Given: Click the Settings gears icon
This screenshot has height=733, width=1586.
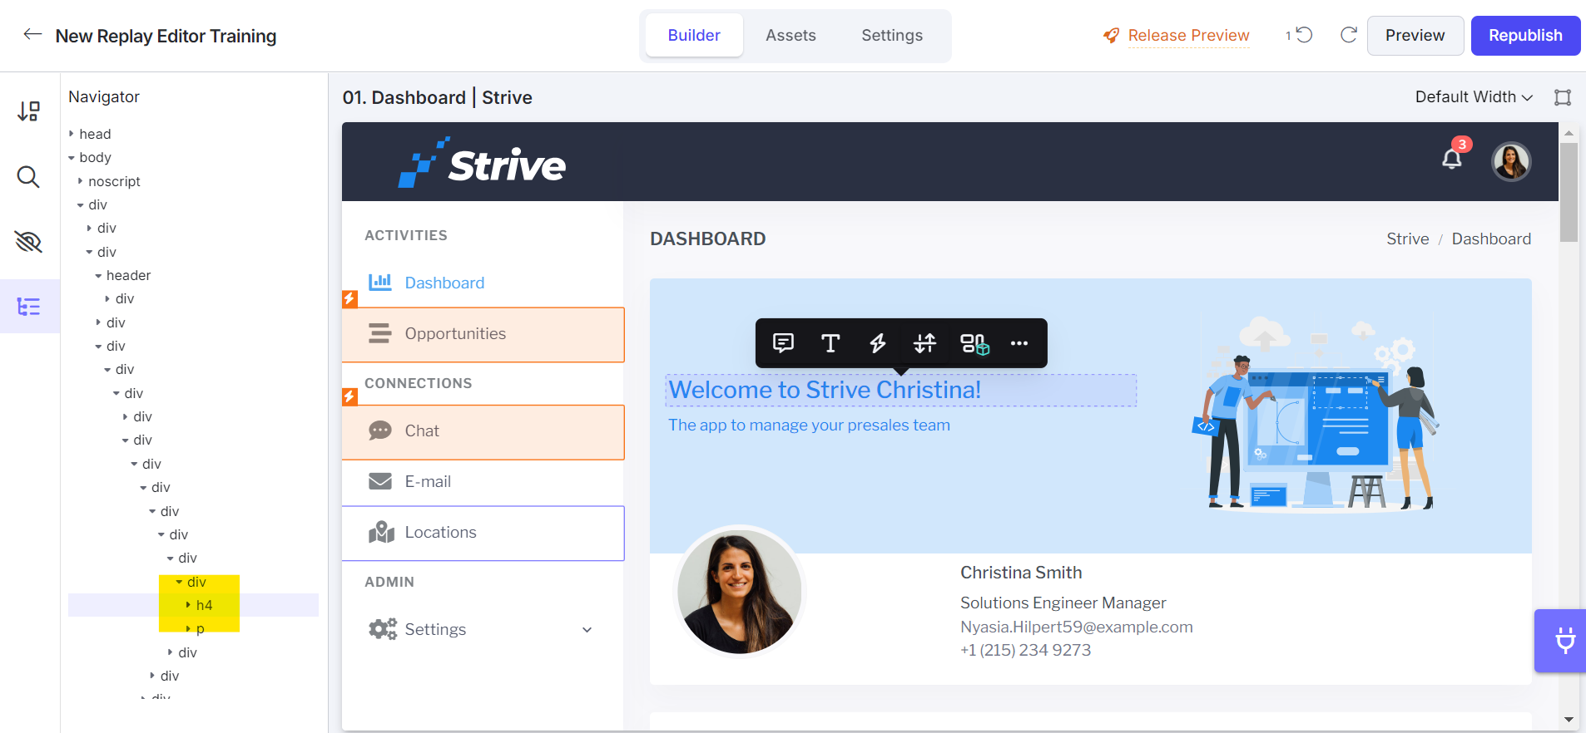Looking at the screenshot, I should tap(383, 629).
